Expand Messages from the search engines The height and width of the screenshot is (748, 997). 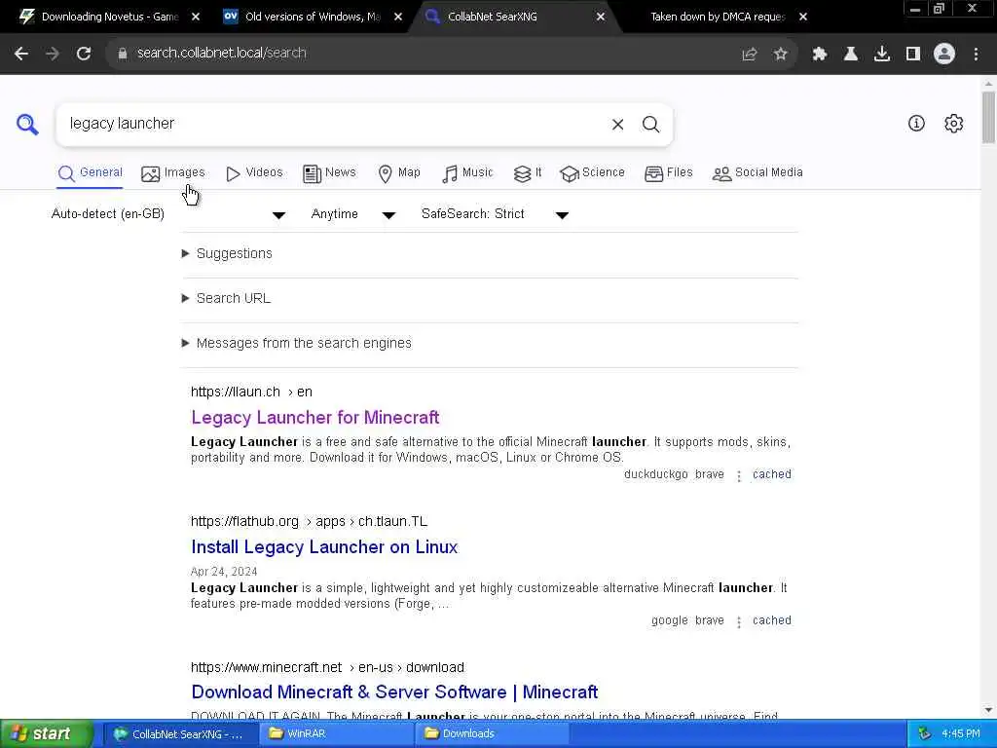pos(297,344)
